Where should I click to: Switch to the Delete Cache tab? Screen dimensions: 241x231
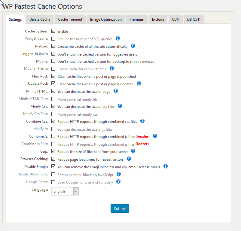tap(40, 20)
